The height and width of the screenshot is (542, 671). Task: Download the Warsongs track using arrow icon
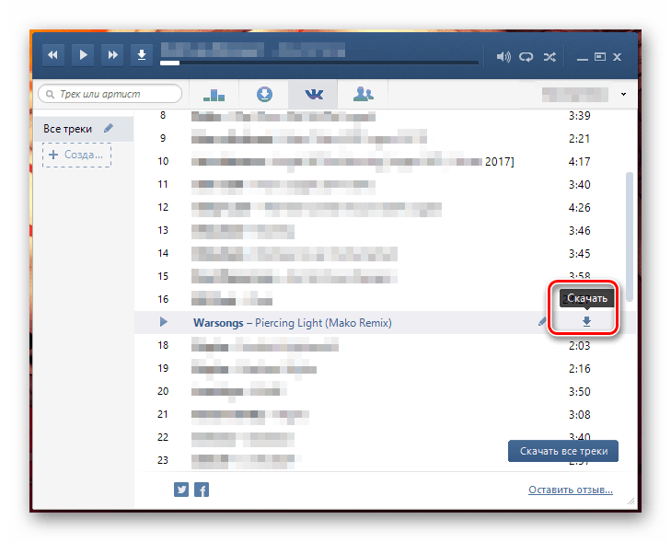tap(586, 322)
